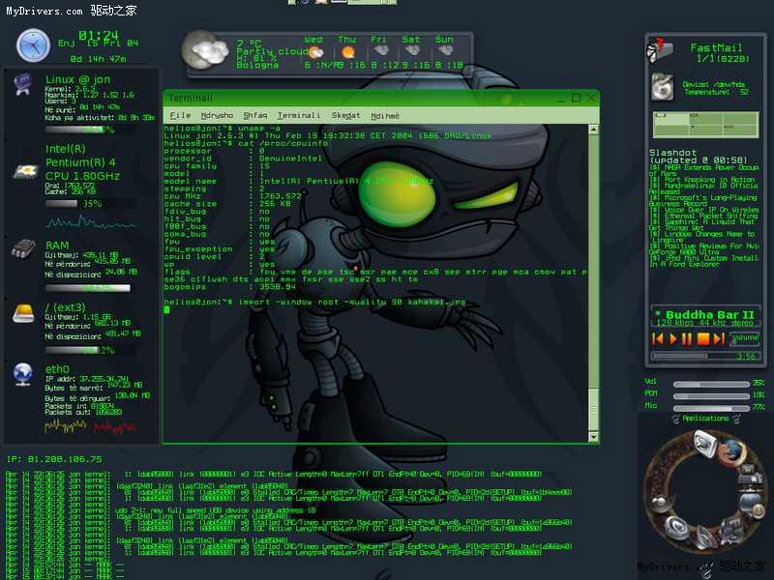Screen dimensions: 774x580
Task: Click the Terminal scrollbar down arrow
Action: [x=593, y=437]
